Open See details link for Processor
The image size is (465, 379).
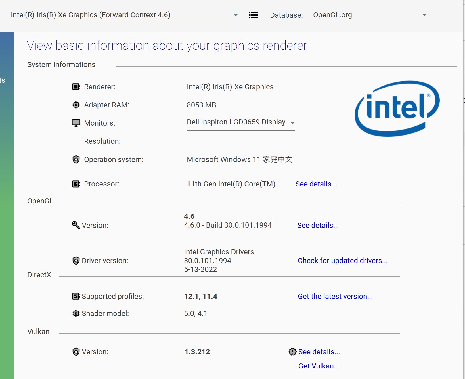[x=316, y=184]
